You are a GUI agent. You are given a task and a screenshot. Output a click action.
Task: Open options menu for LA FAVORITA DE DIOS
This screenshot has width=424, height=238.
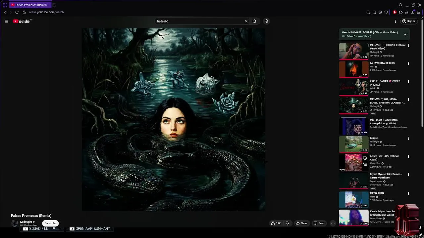click(408, 63)
